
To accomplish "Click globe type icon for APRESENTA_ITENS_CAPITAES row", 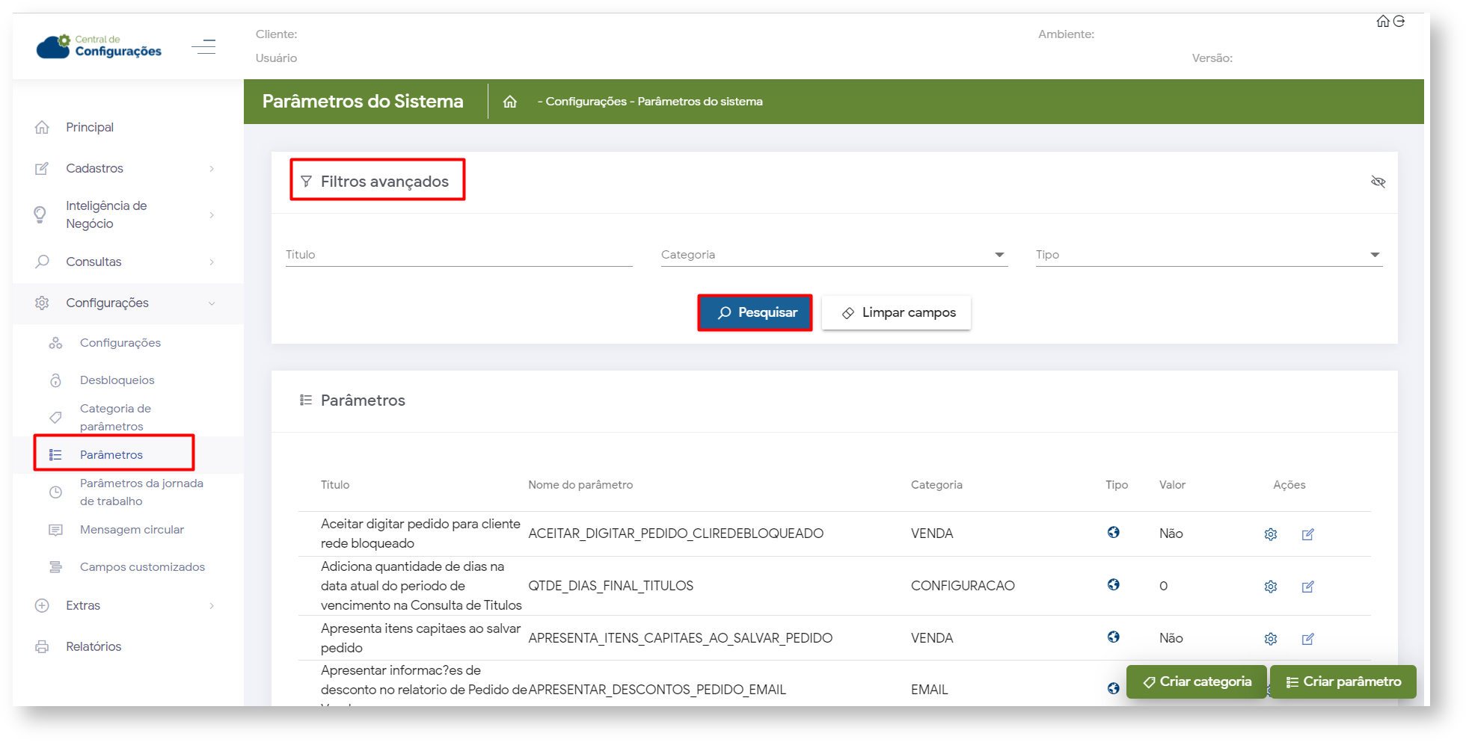I will (1114, 637).
